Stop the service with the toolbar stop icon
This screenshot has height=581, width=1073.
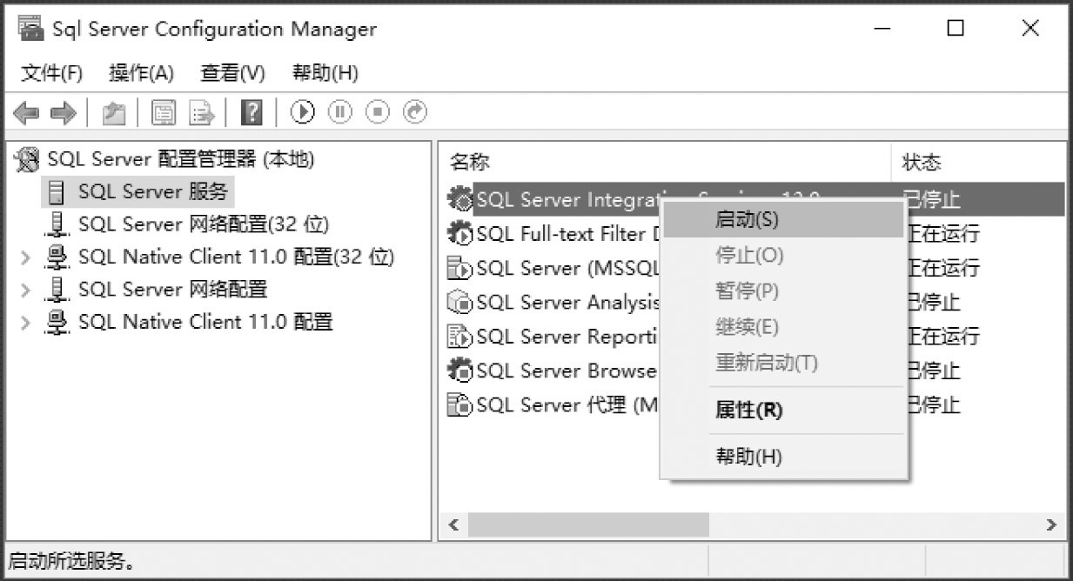[x=378, y=111]
